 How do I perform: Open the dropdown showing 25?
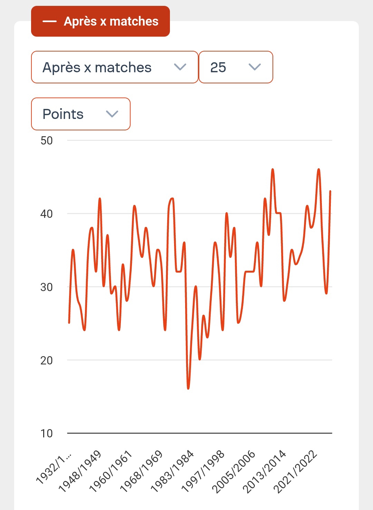pos(236,67)
